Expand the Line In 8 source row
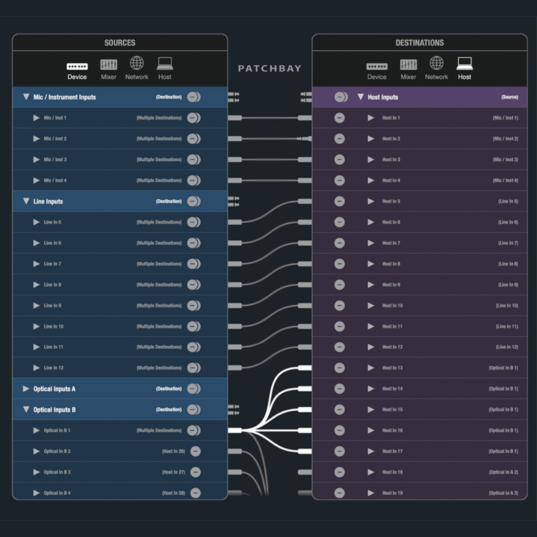The height and width of the screenshot is (537, 537). pyautogui.click(x=36, y=285)
